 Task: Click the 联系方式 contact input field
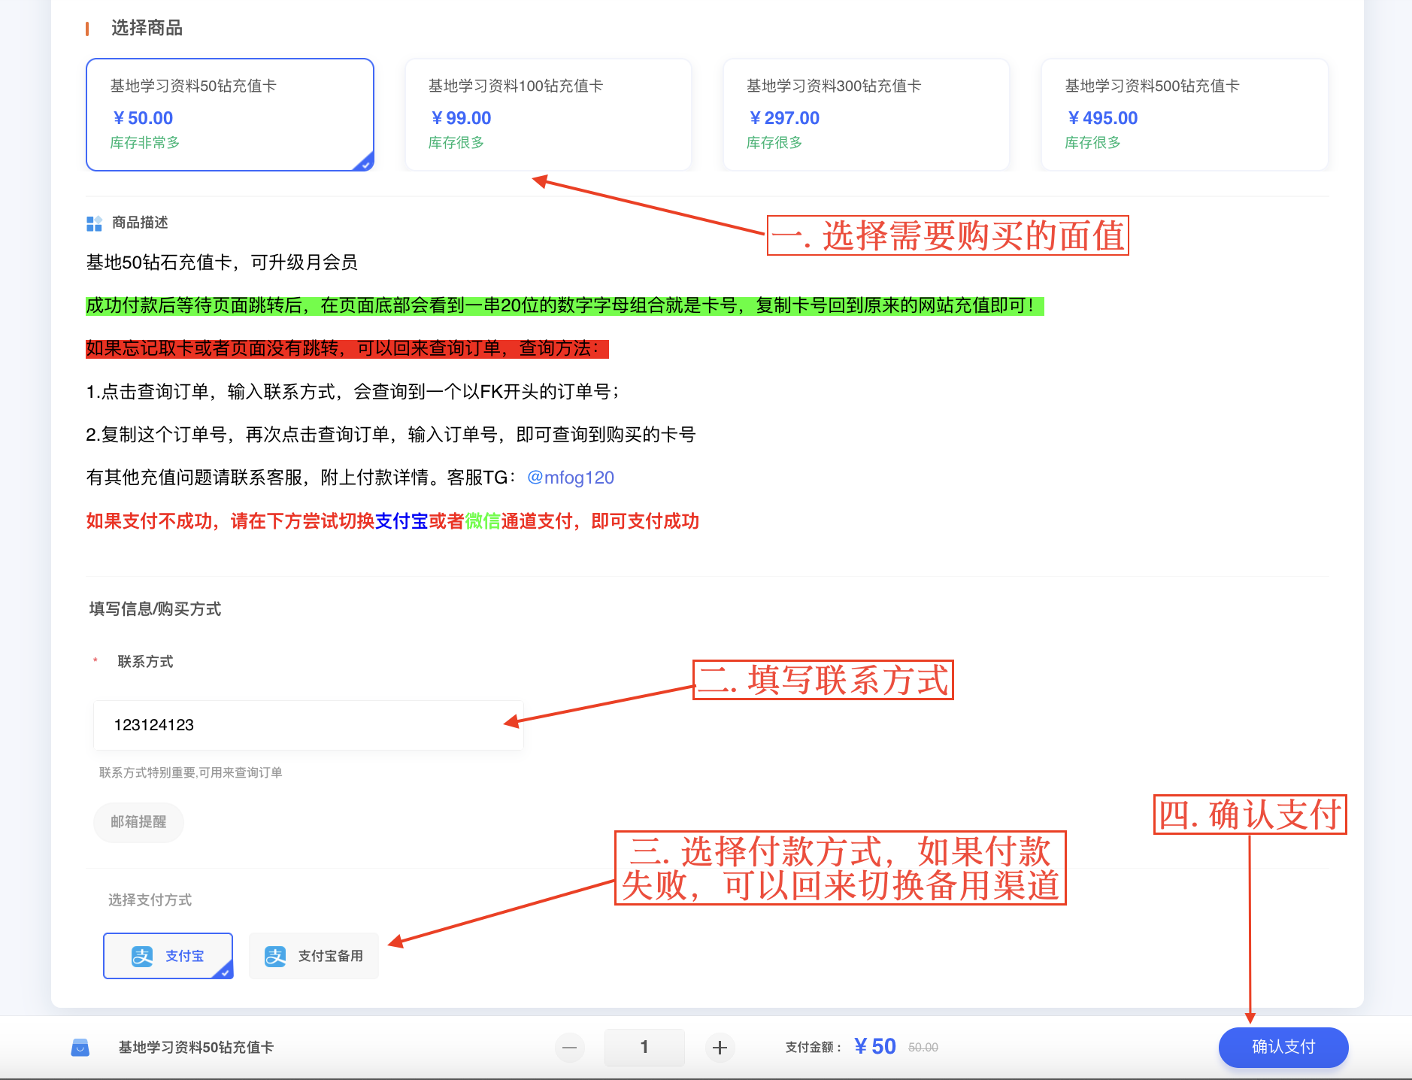(308, 725)
